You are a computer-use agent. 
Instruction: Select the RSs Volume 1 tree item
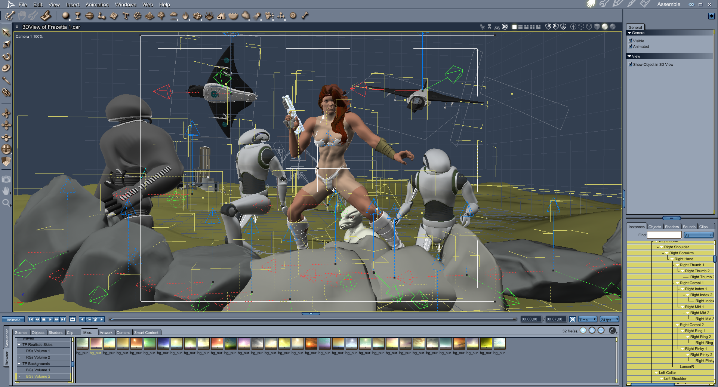[38, 351]
